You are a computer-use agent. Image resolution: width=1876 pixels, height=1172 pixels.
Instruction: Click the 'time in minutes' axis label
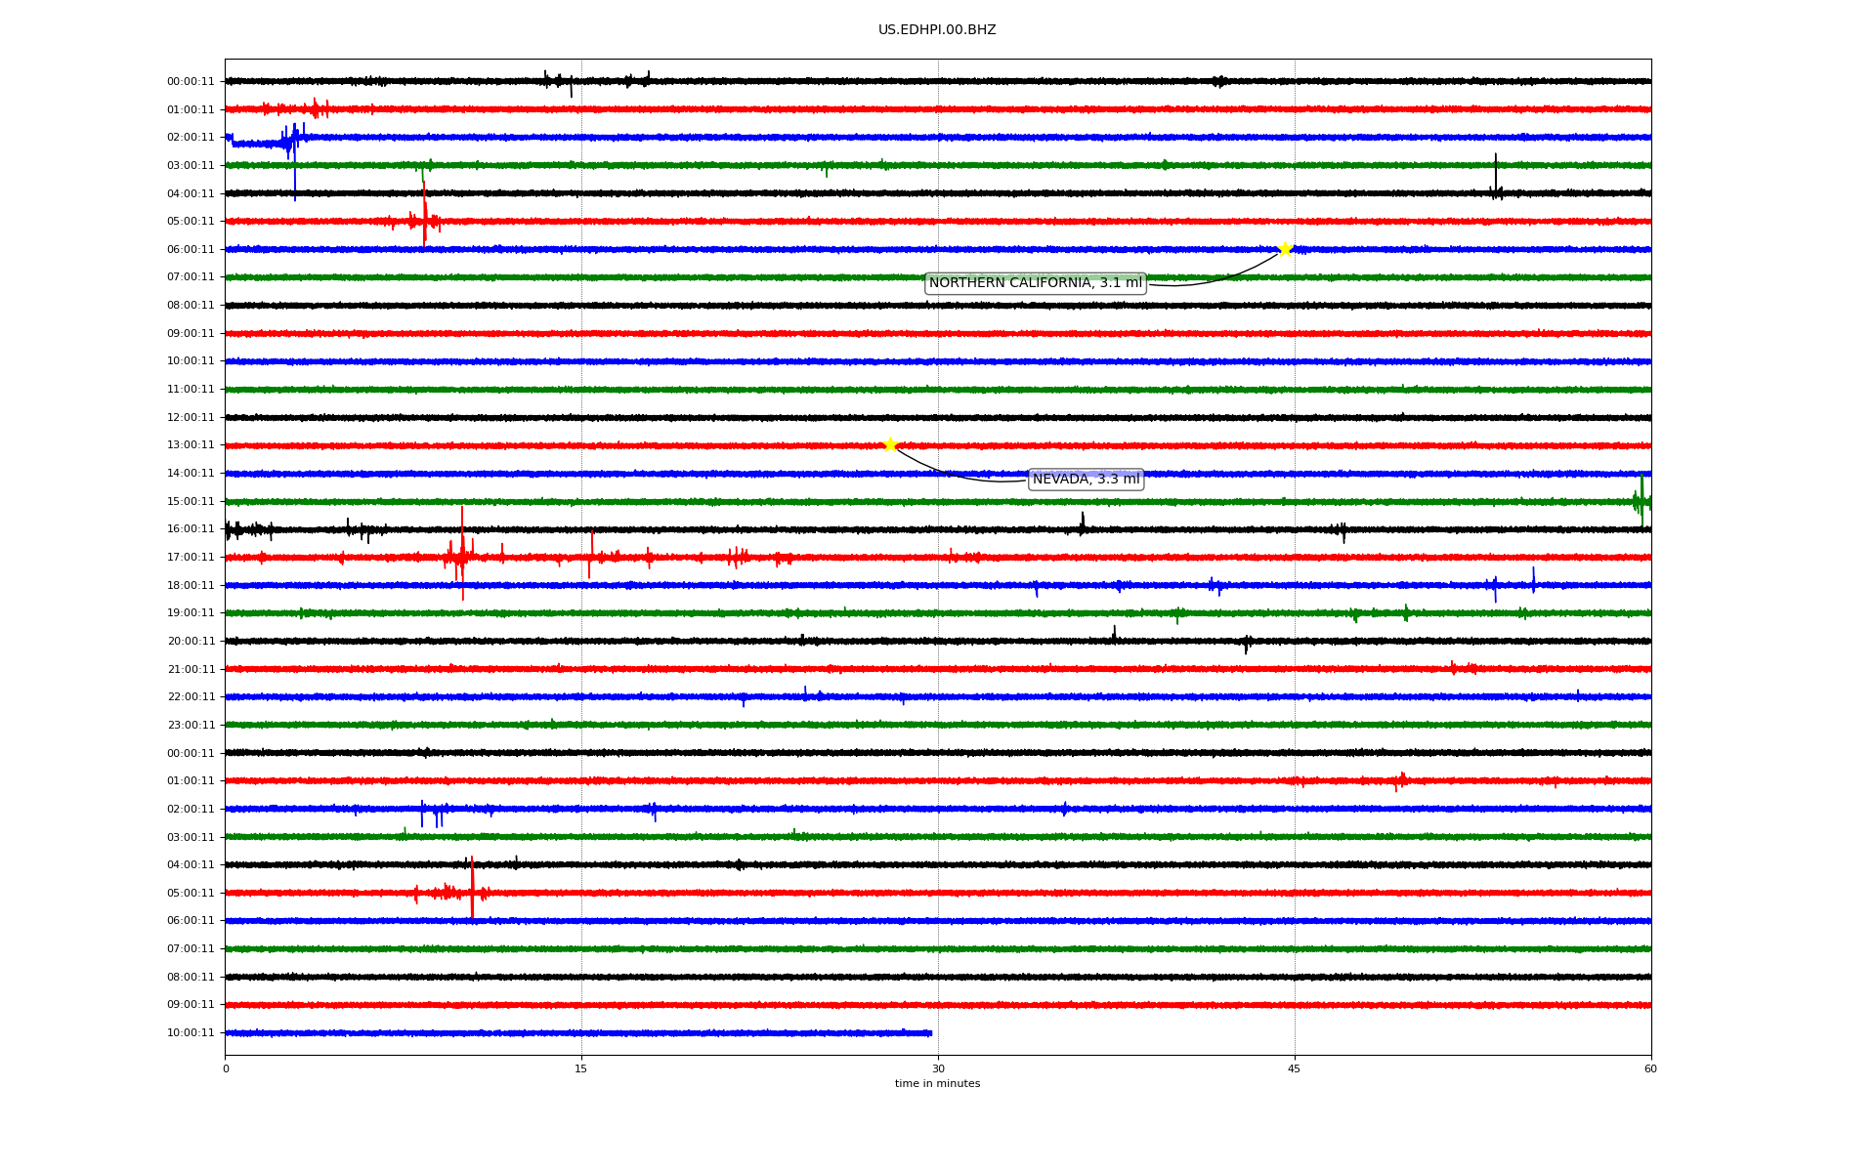(937, 1084)
